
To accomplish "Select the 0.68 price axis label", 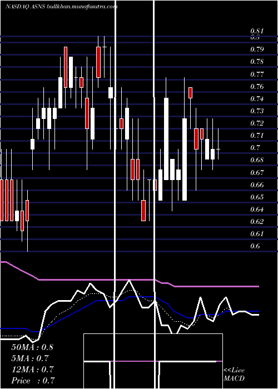I will coord(257,160).
